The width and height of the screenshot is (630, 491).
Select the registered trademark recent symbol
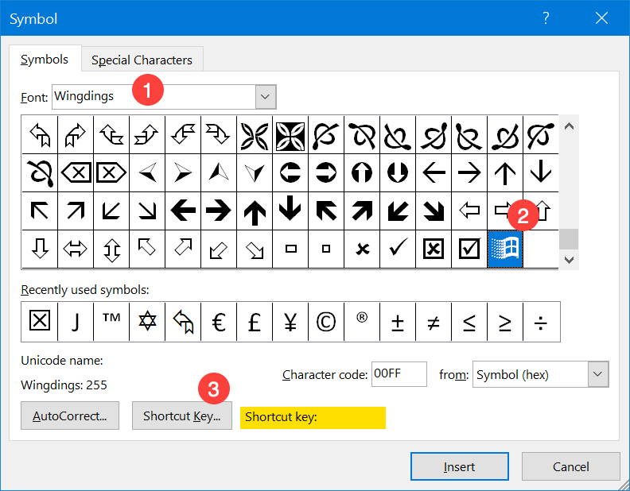[x=362, y=321]
